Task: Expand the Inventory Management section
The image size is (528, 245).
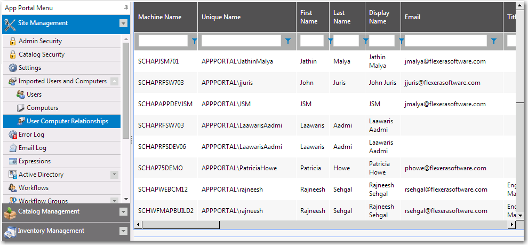Action: click(x=123, y=231)
